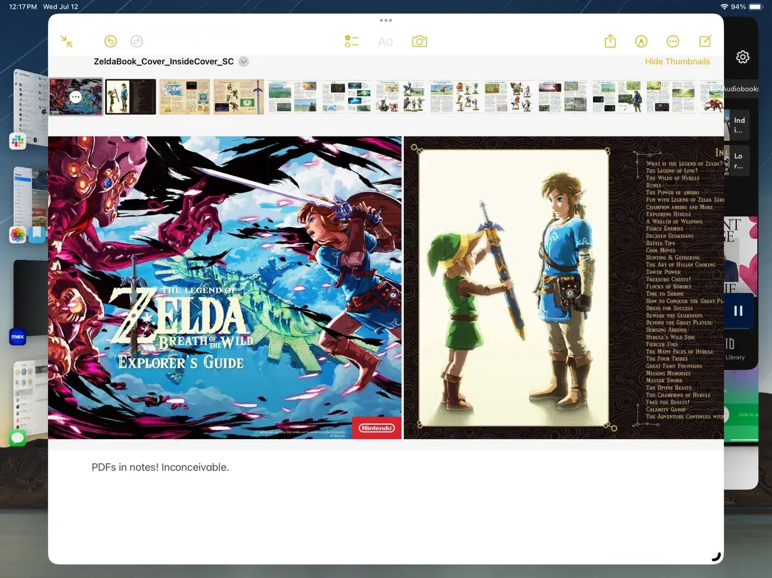
Task: Activate the Markup pen tool
Action: 641,42
